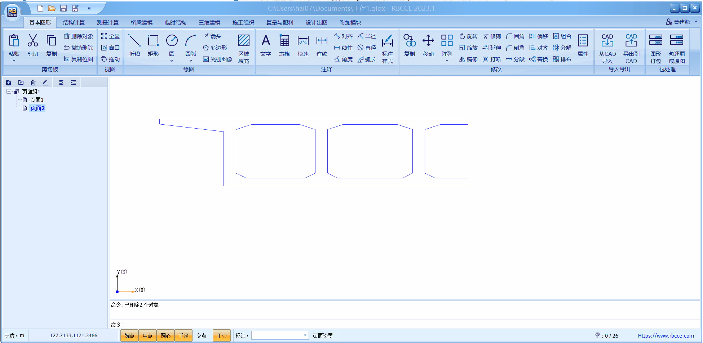This screenshot has height=343, width=703.
Task: Select the rectangle (矩形) tool
Action: pos(153,45)
